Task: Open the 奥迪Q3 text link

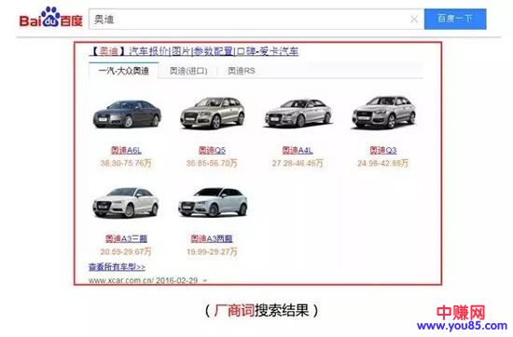Action: click(383, 151)
